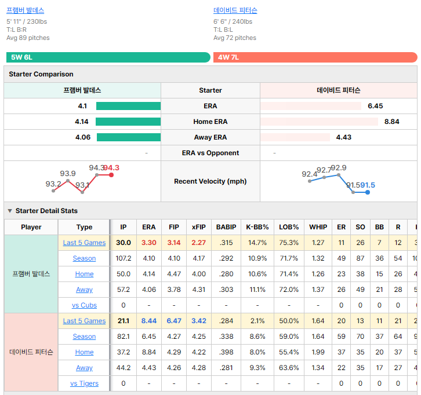Click the FIP column header
Screen dimensions: 421x395
pyautogui.click(x=174, y=227)
